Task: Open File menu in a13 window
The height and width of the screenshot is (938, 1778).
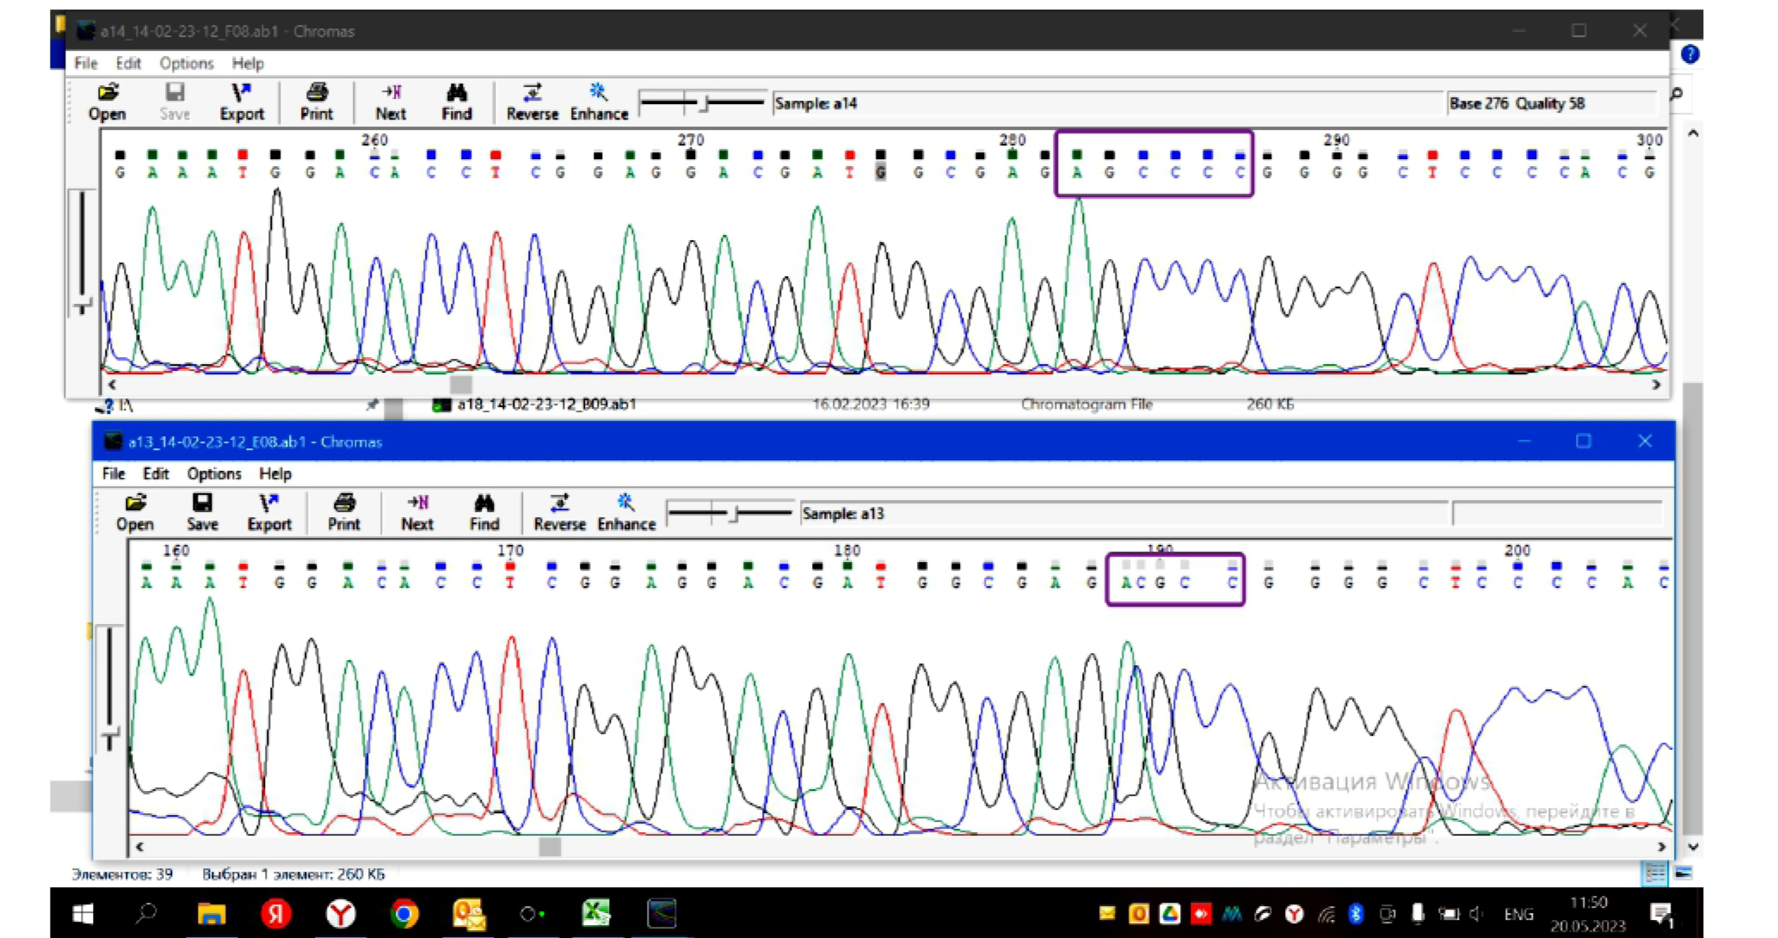Action: [x=113, y=473]
